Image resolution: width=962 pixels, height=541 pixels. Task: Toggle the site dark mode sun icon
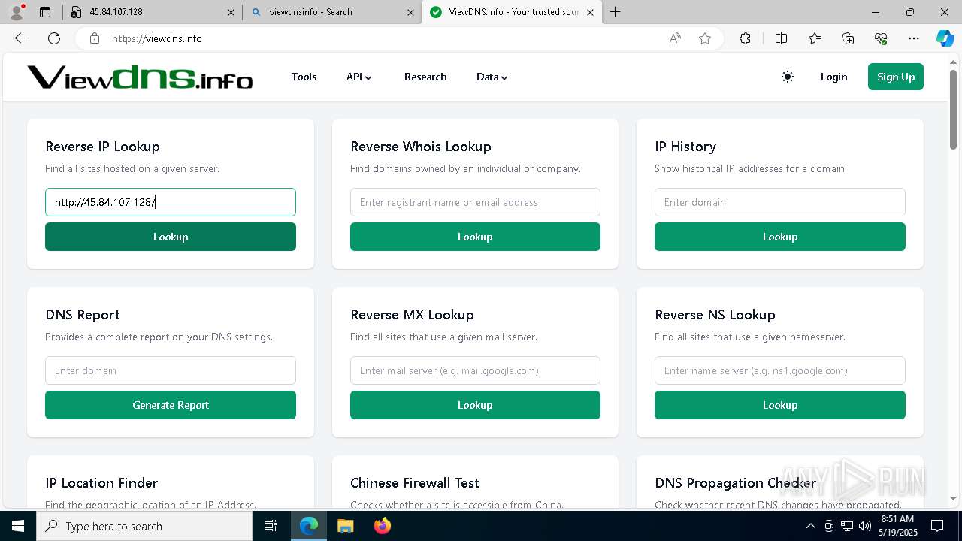(x=788, y=77)
